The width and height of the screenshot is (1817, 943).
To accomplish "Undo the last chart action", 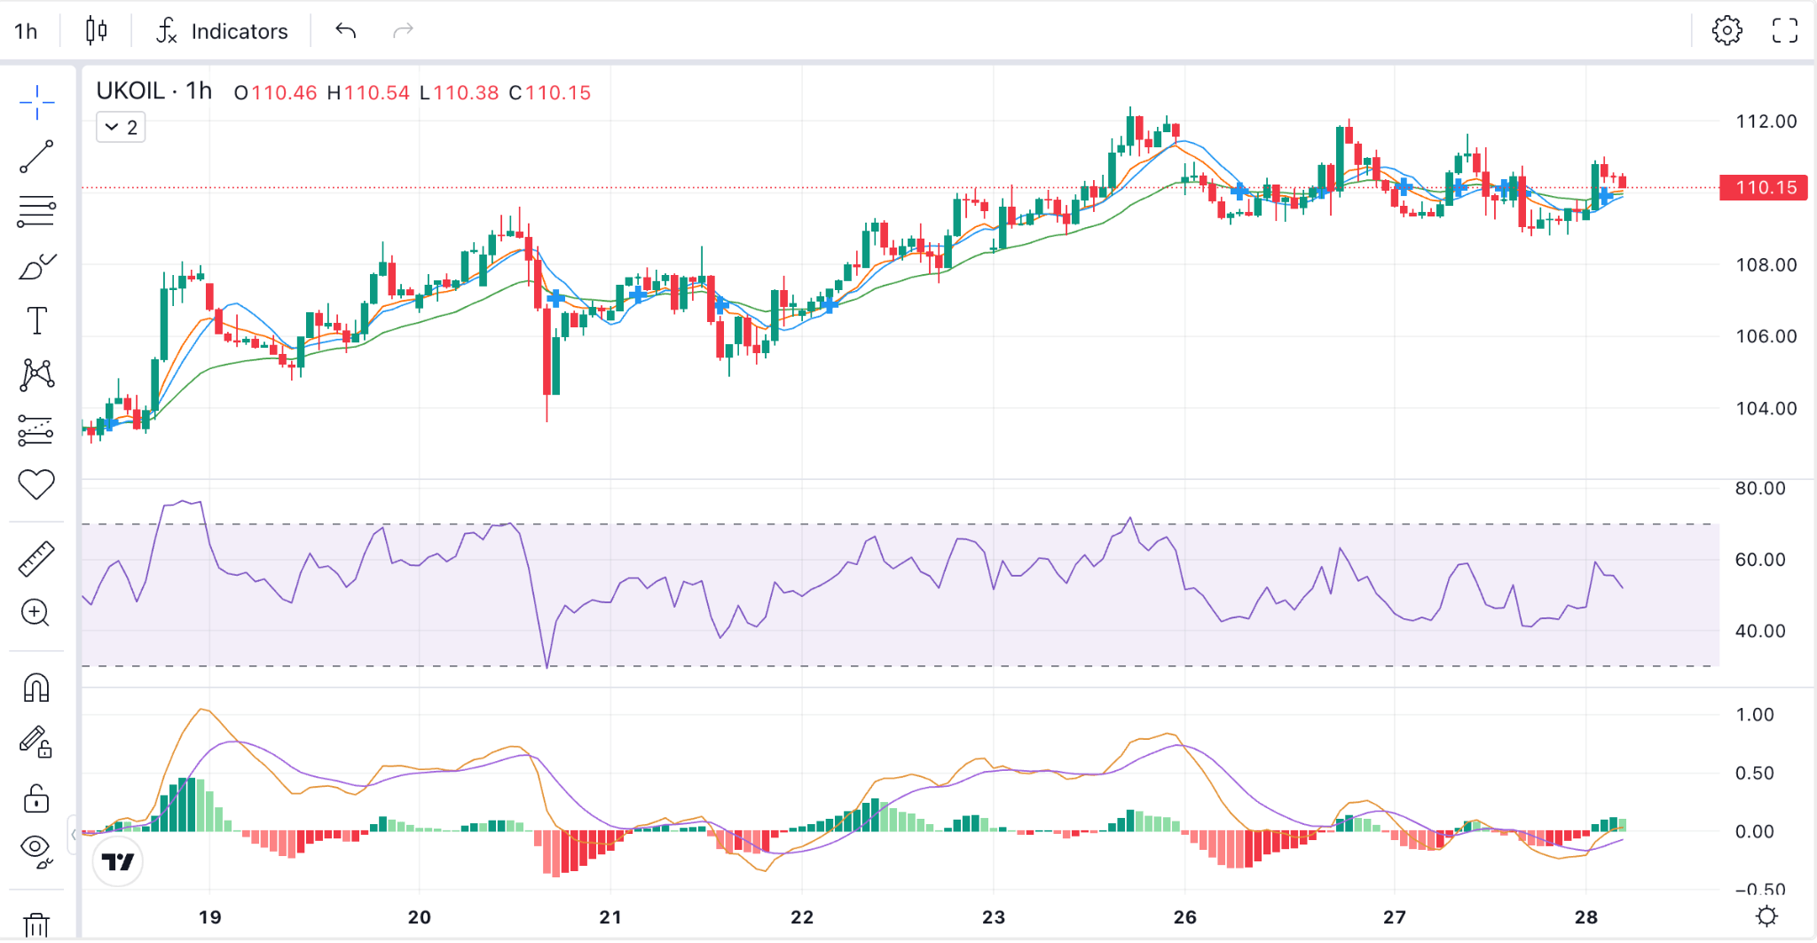I will pyautogui.click(x=345, y=31).
